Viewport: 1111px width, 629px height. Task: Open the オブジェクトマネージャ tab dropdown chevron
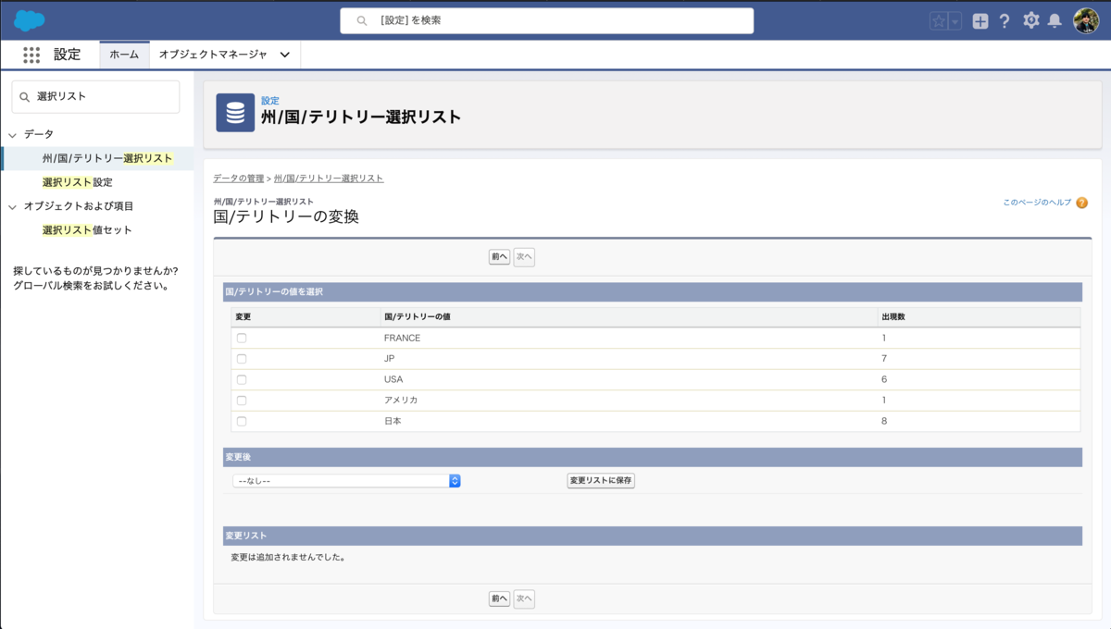[x=284, y=55]
